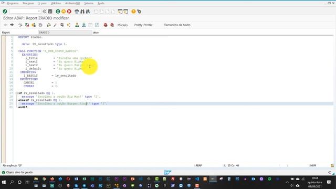The image size is (336, 189).
Task: Open the Windows notification center
Action: [x=329, y=182]
